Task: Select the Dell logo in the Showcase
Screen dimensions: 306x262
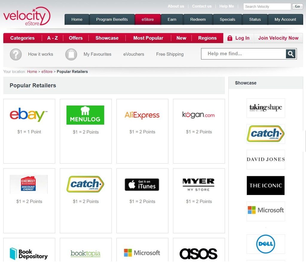Action: (266, 244)
